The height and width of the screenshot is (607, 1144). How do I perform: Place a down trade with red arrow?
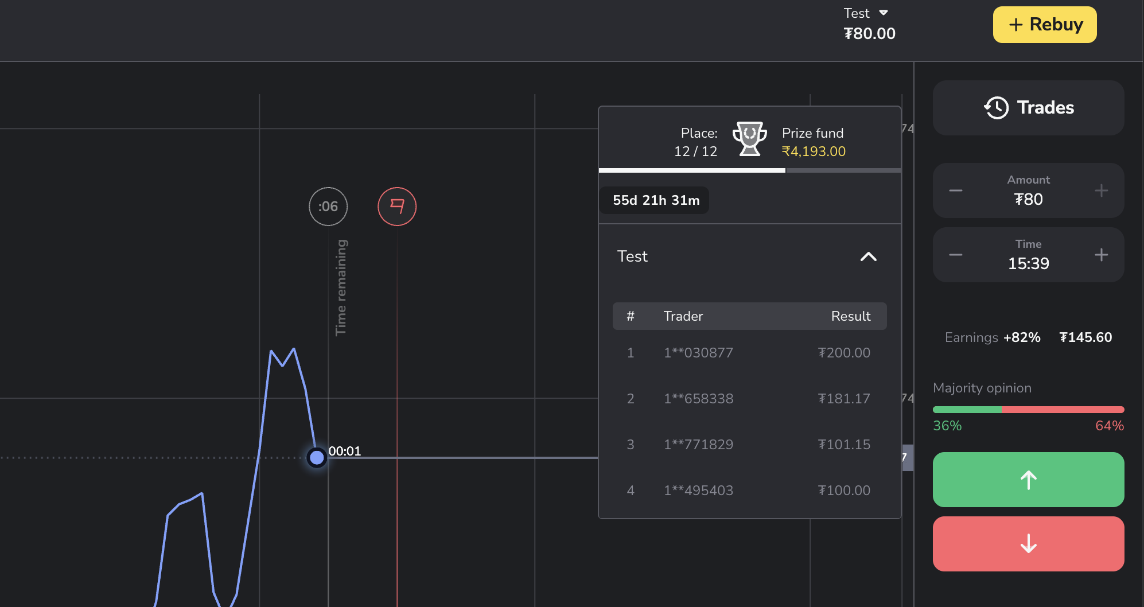click(1028, 544)
